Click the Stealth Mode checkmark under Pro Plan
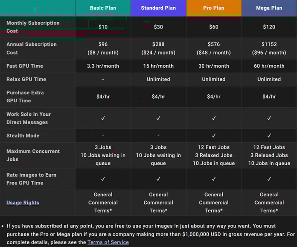The width and height of the screenshot is (297, 247). [x=214, y=136]
